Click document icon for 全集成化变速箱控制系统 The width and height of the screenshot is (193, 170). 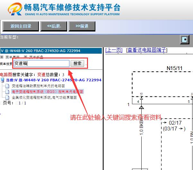coord(7,97)
